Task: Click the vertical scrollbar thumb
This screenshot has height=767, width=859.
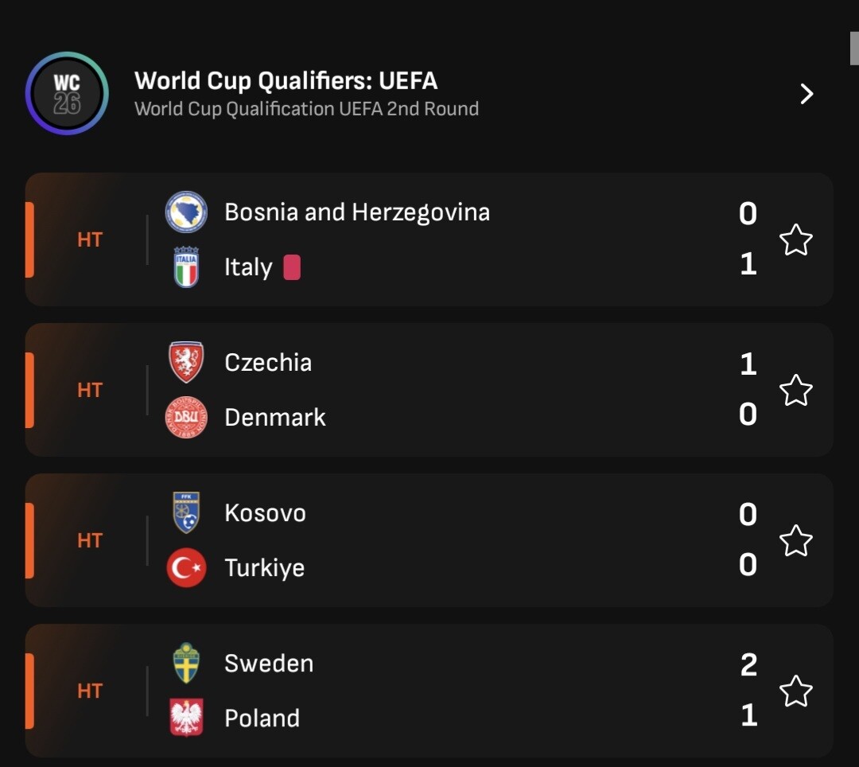Action: click(854, 48)
